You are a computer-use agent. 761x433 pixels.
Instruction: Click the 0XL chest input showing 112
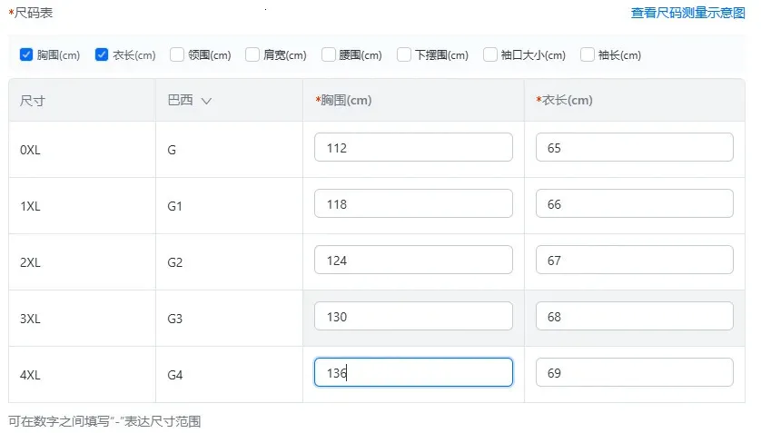pyautogui.click(x=413, y=148)
